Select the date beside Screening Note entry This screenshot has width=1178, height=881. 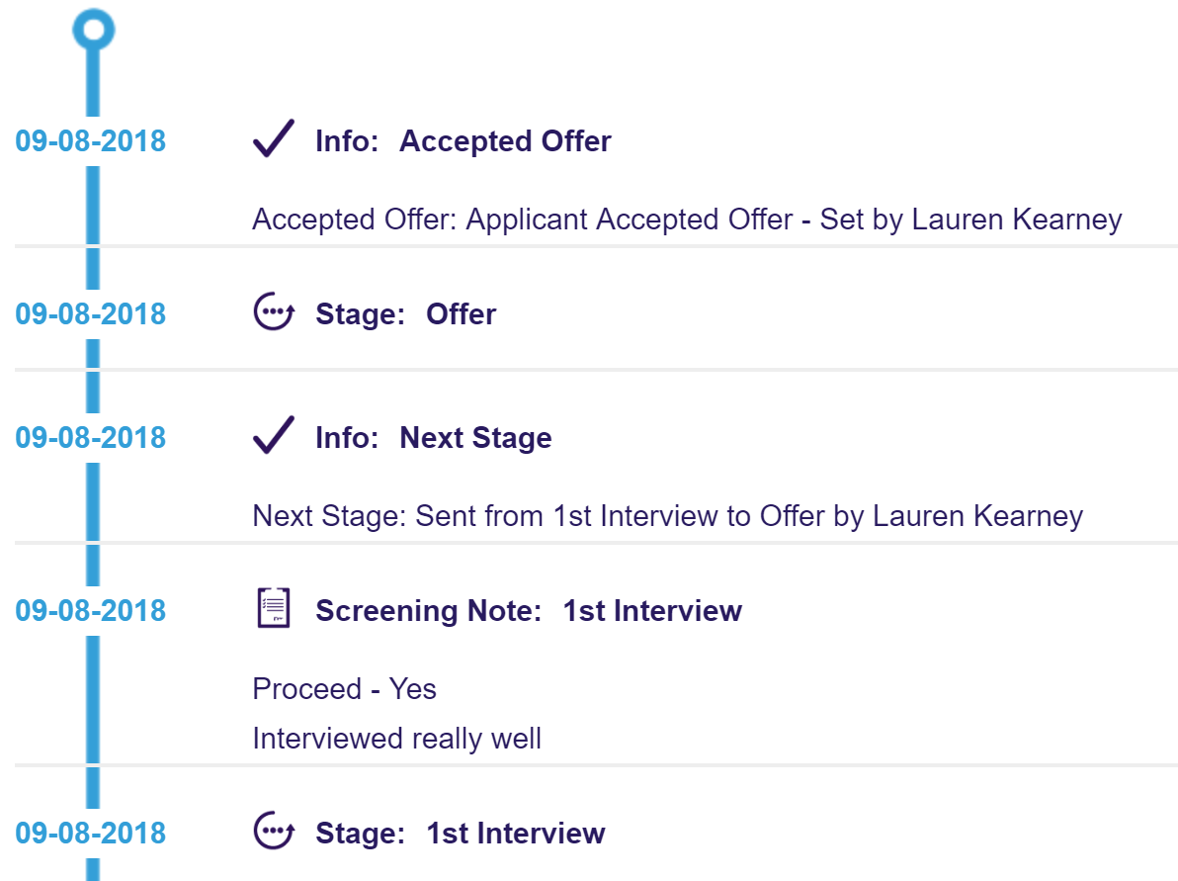(90, 610)
